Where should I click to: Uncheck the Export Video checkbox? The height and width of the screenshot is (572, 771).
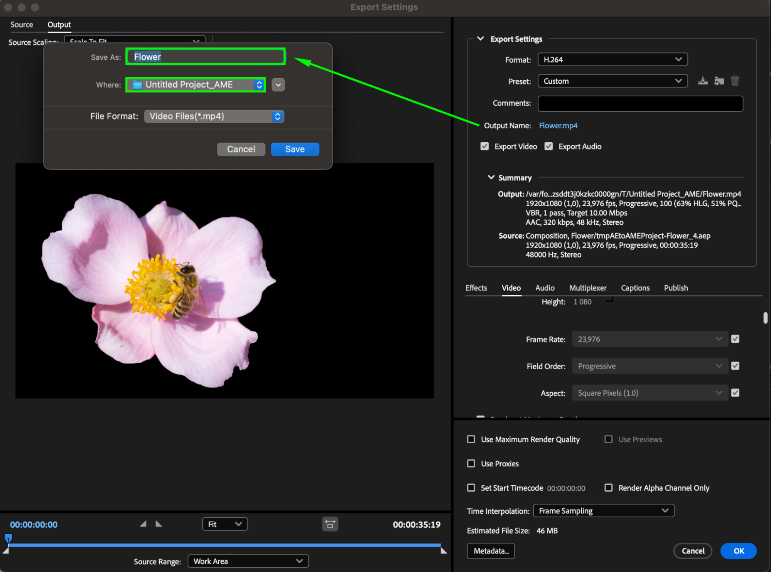click(x=484, y=146)
